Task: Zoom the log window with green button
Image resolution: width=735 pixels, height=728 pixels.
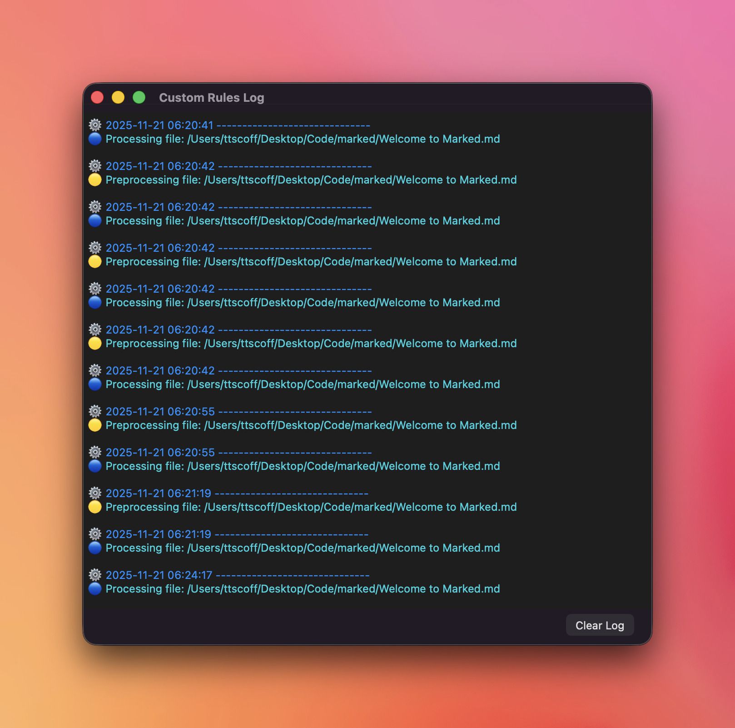Action: click(x=139, y=97)
